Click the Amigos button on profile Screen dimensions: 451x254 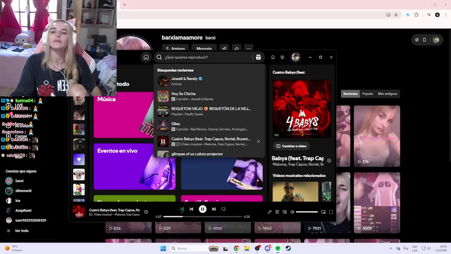tap(175, 49)
